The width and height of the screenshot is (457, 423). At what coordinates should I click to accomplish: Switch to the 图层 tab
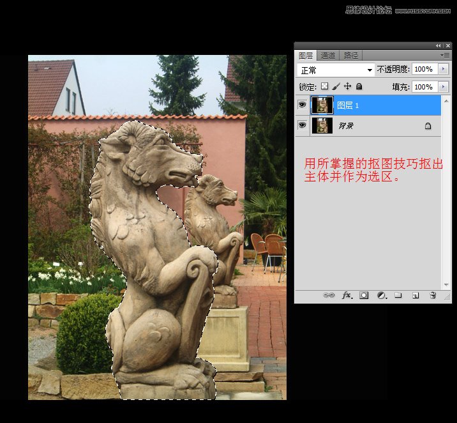coord(306,56)
